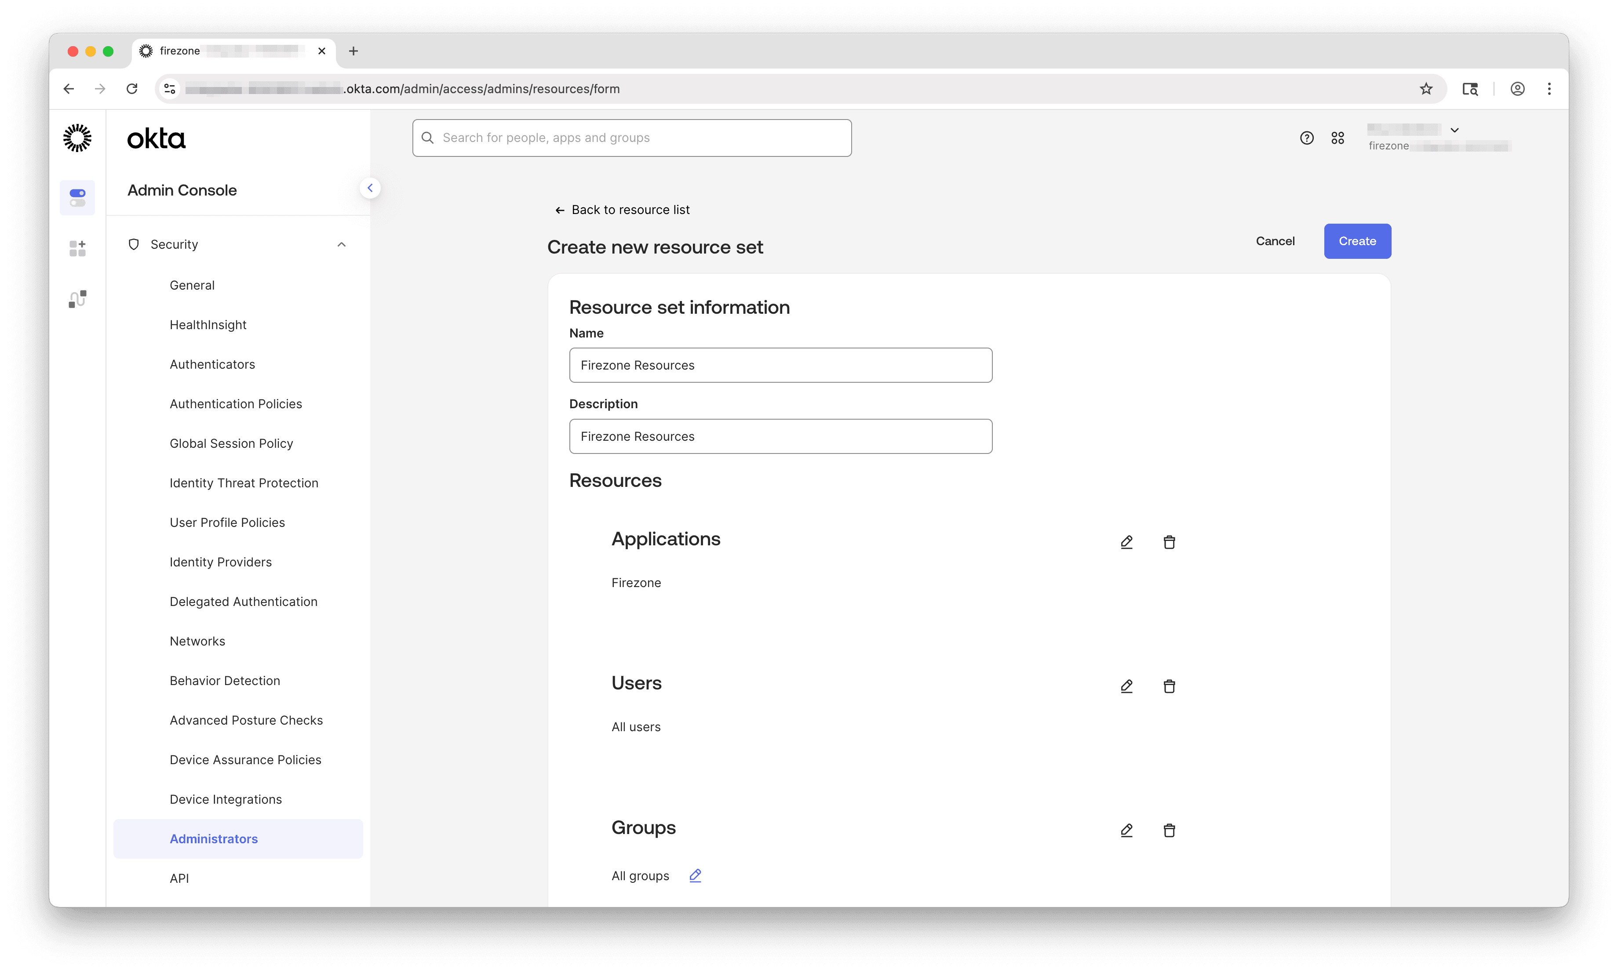Delete the Users resource using the trash icon
Image resolution: width=1618 pixels, height=972 pixels.
pyautogui.click(x=1169, y=686)
